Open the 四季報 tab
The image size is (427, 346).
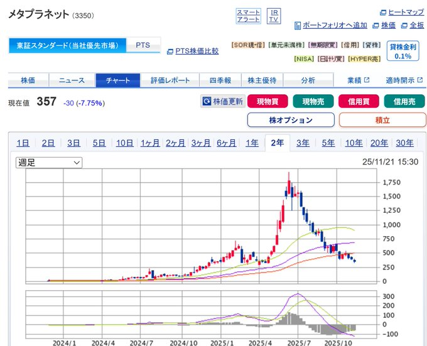pos(220,80)
